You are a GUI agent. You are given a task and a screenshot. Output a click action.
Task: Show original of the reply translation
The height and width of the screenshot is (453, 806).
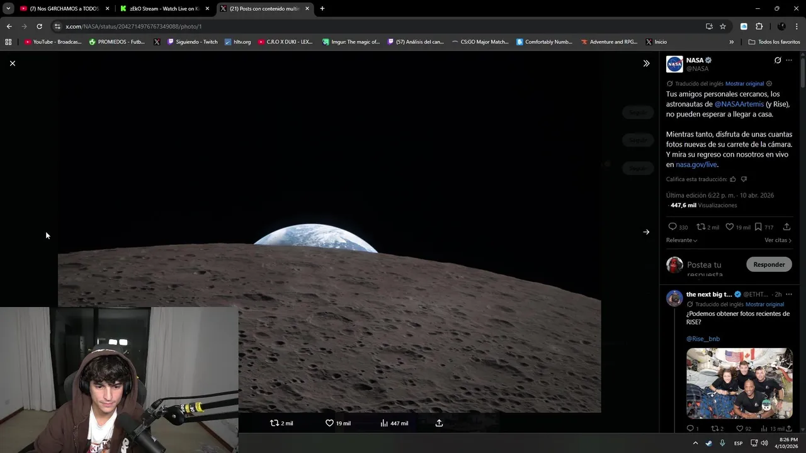[764, 305]
